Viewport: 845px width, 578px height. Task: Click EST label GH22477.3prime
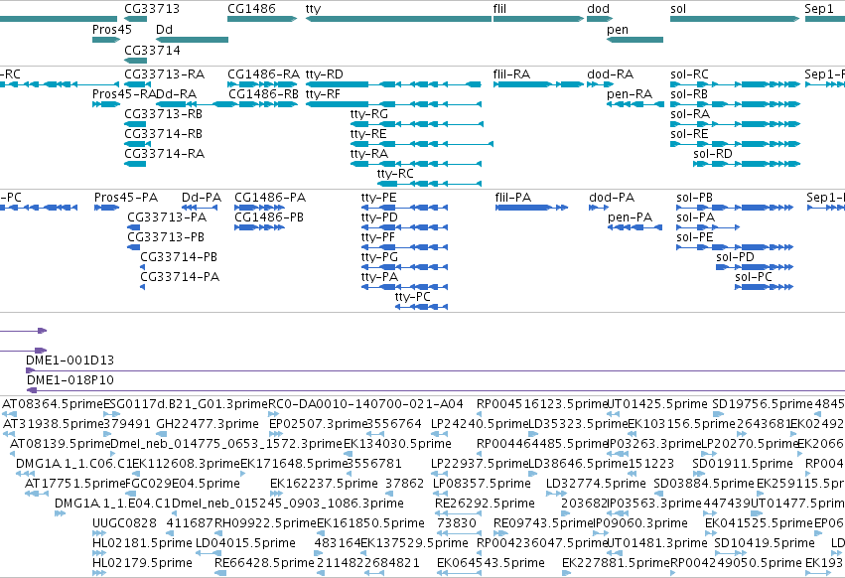tap(208, 424)
